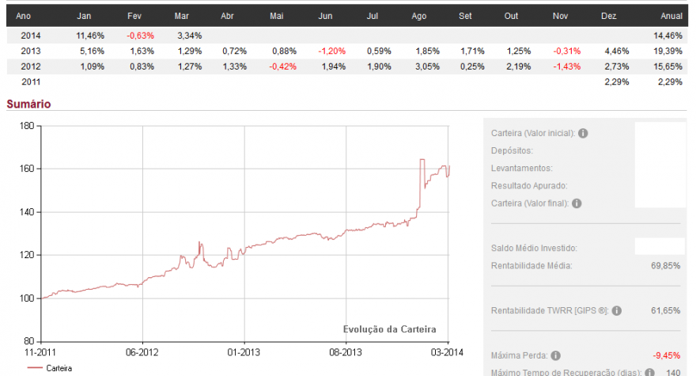696x376 pixels.
Task: Click the Saldo Médio Investido value box
Action: click(x=660, y=246)
